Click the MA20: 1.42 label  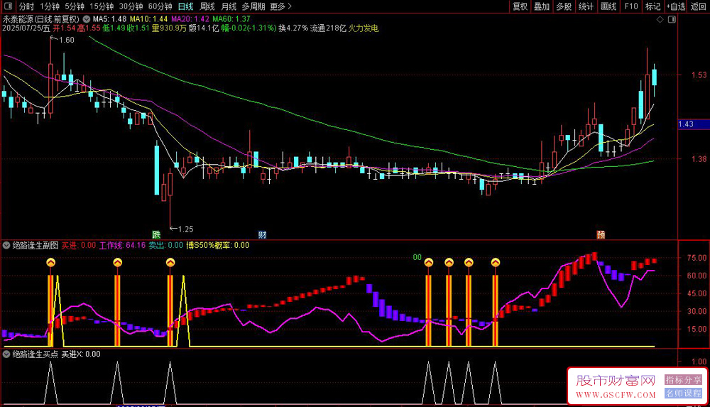[190, 19]
